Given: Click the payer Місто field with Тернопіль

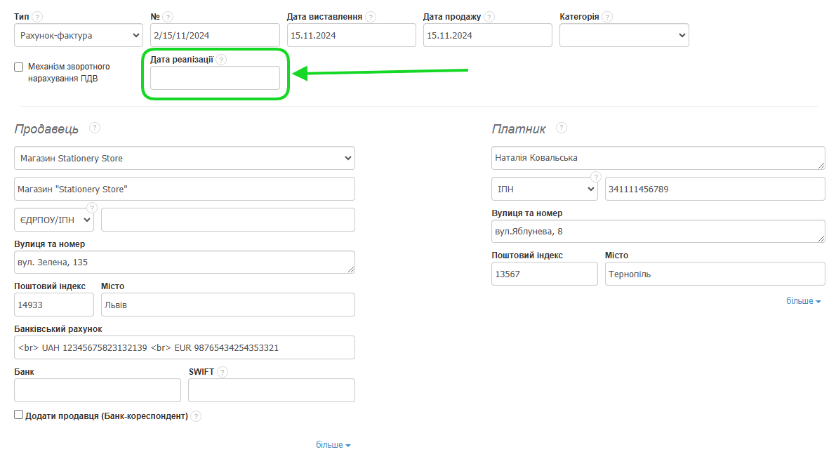Looking at the screenshot, I should 715,274.
